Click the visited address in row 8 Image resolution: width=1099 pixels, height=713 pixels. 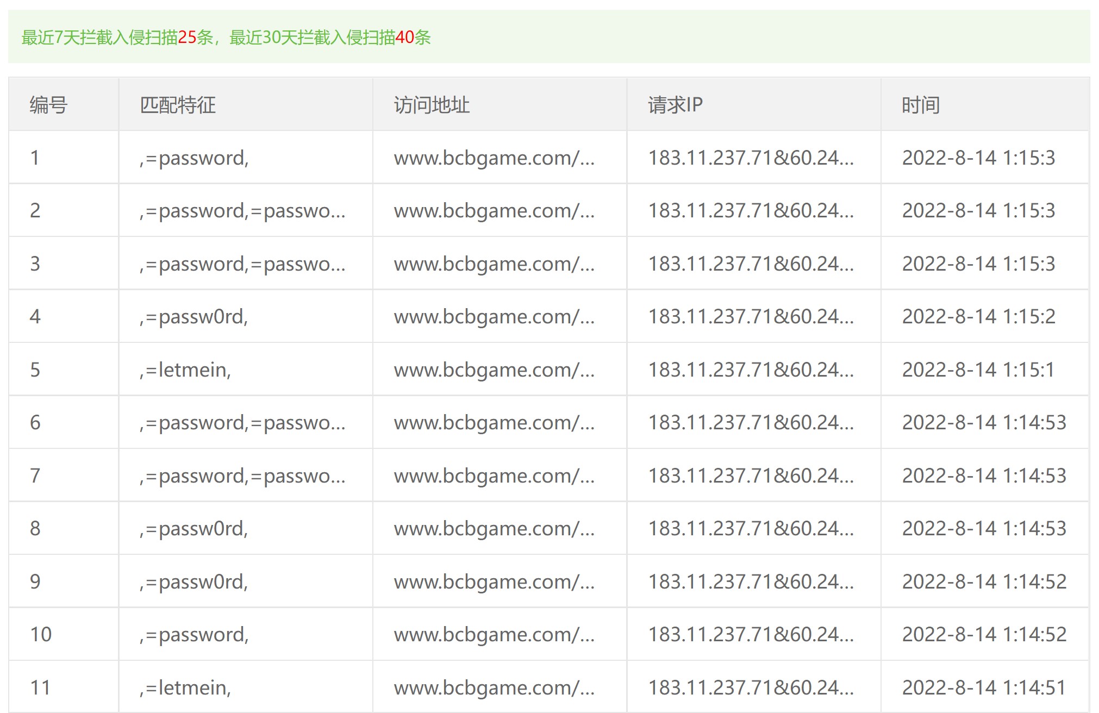[494, 529]
